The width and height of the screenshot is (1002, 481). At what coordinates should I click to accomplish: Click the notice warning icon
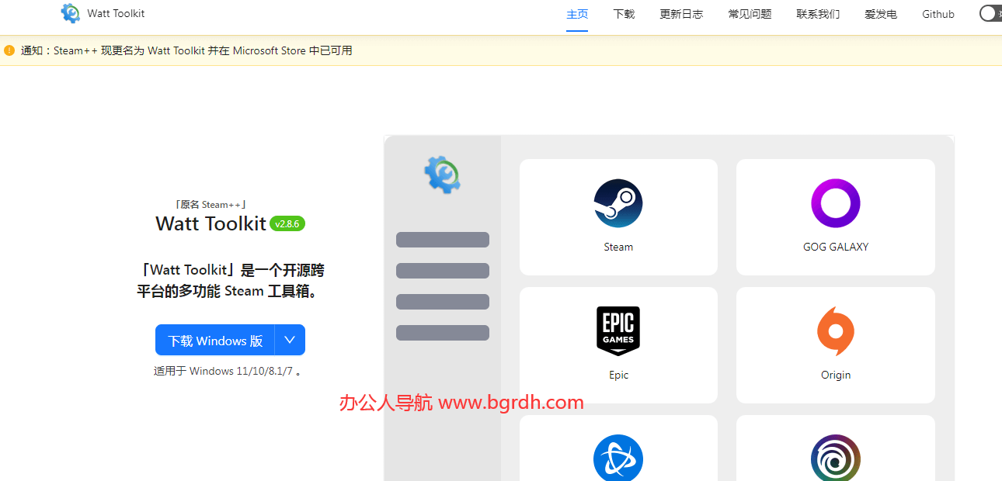(9, 50)
